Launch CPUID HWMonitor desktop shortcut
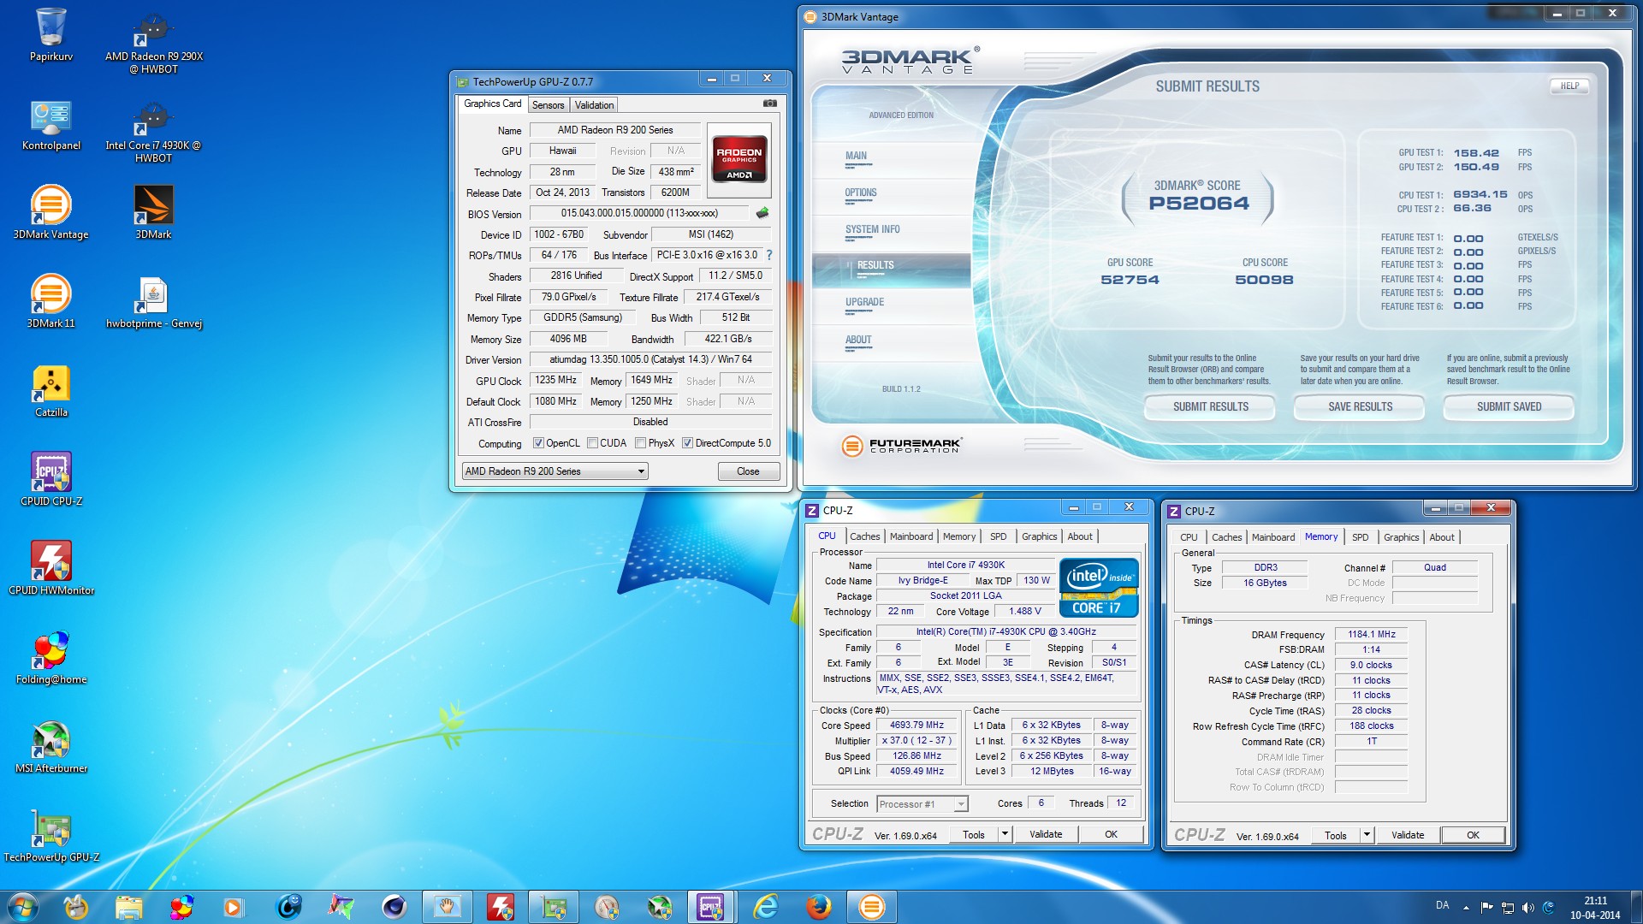Viewport: 1643px width, 924px height. (x=51, y=569)
